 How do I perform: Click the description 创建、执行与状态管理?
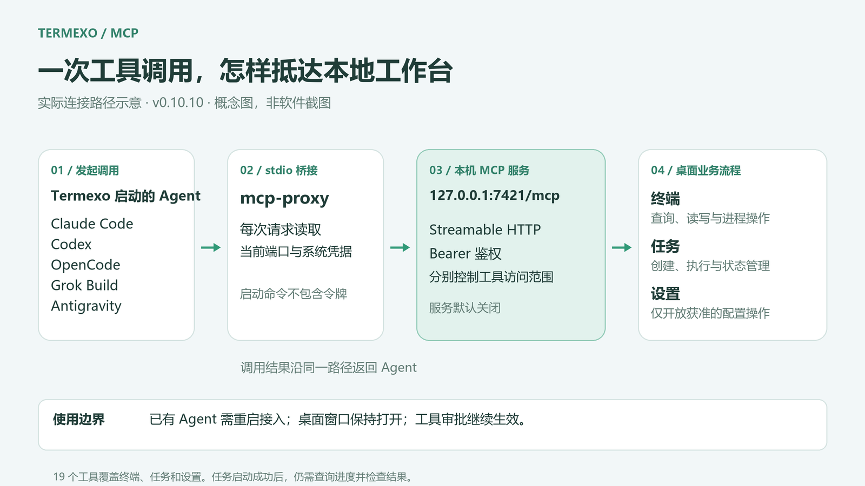710,266
